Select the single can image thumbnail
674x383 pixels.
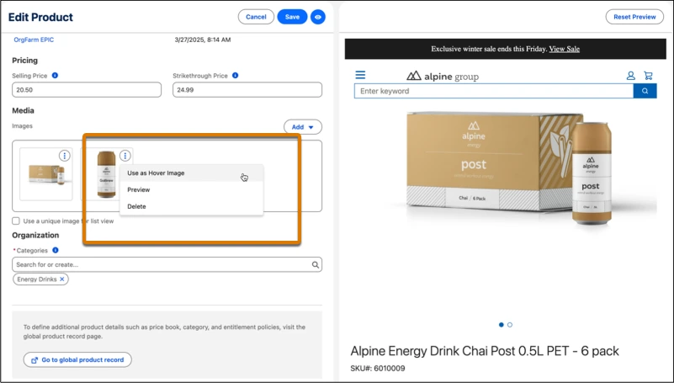[106, 174]
